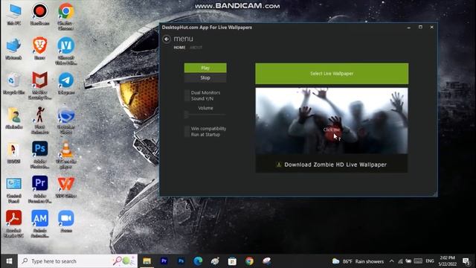Select the Adobe Photoshop desktop shortcut
The width and height of the screenshot is (476, 268).
coord(39,155)
